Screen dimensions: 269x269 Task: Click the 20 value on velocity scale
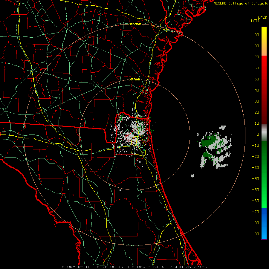(257, 112)
